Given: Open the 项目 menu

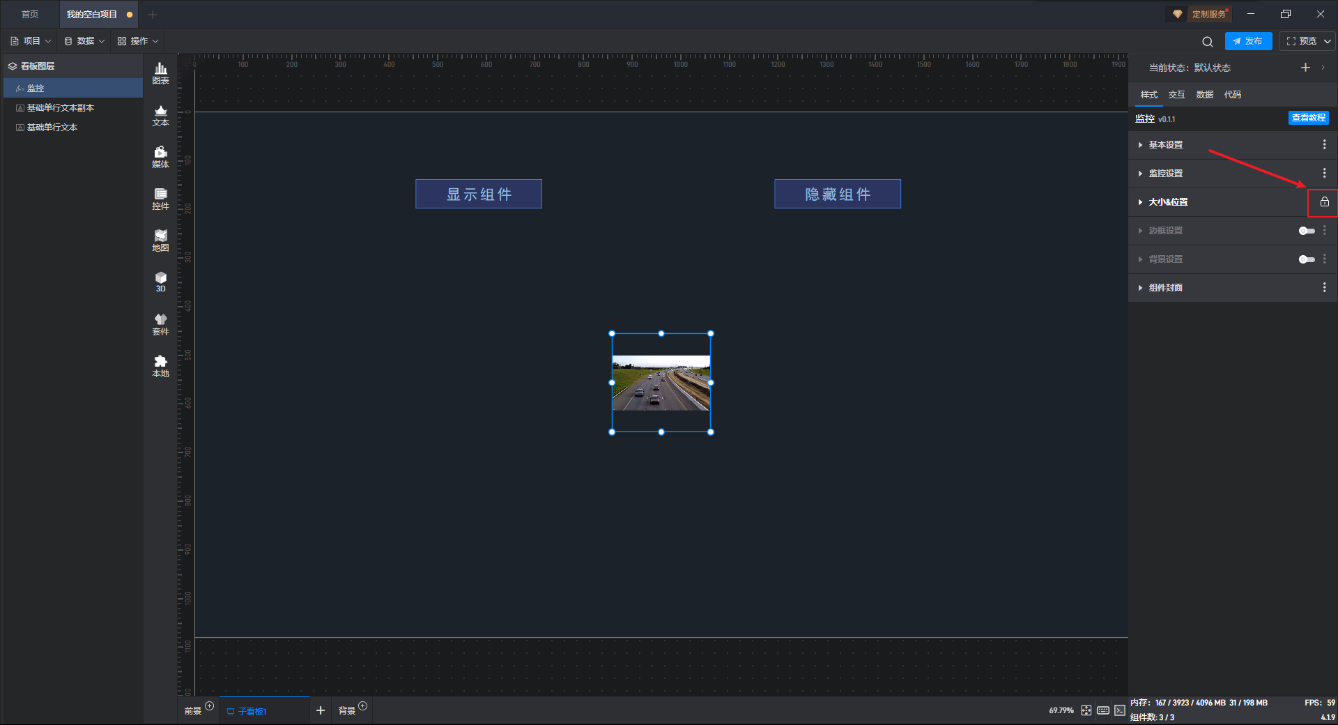Looking at the screenshot, I should click(31, 41).
